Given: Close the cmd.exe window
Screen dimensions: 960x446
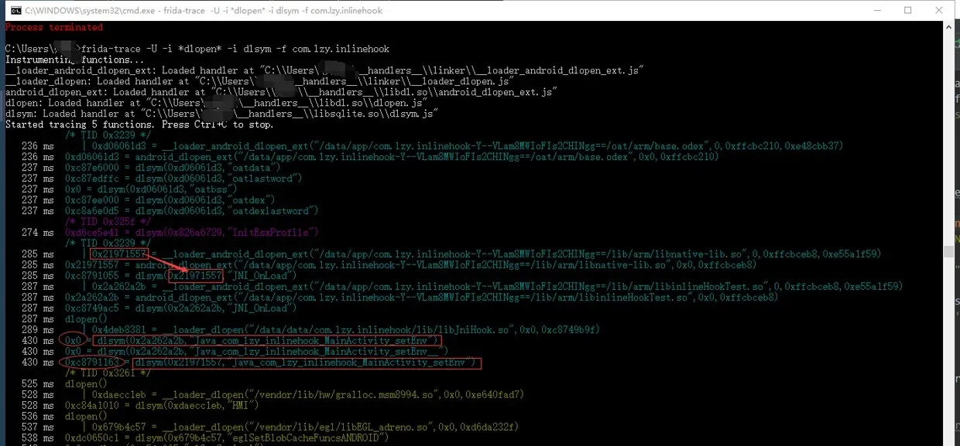Looking at the screenshot, I should point(939,11).
